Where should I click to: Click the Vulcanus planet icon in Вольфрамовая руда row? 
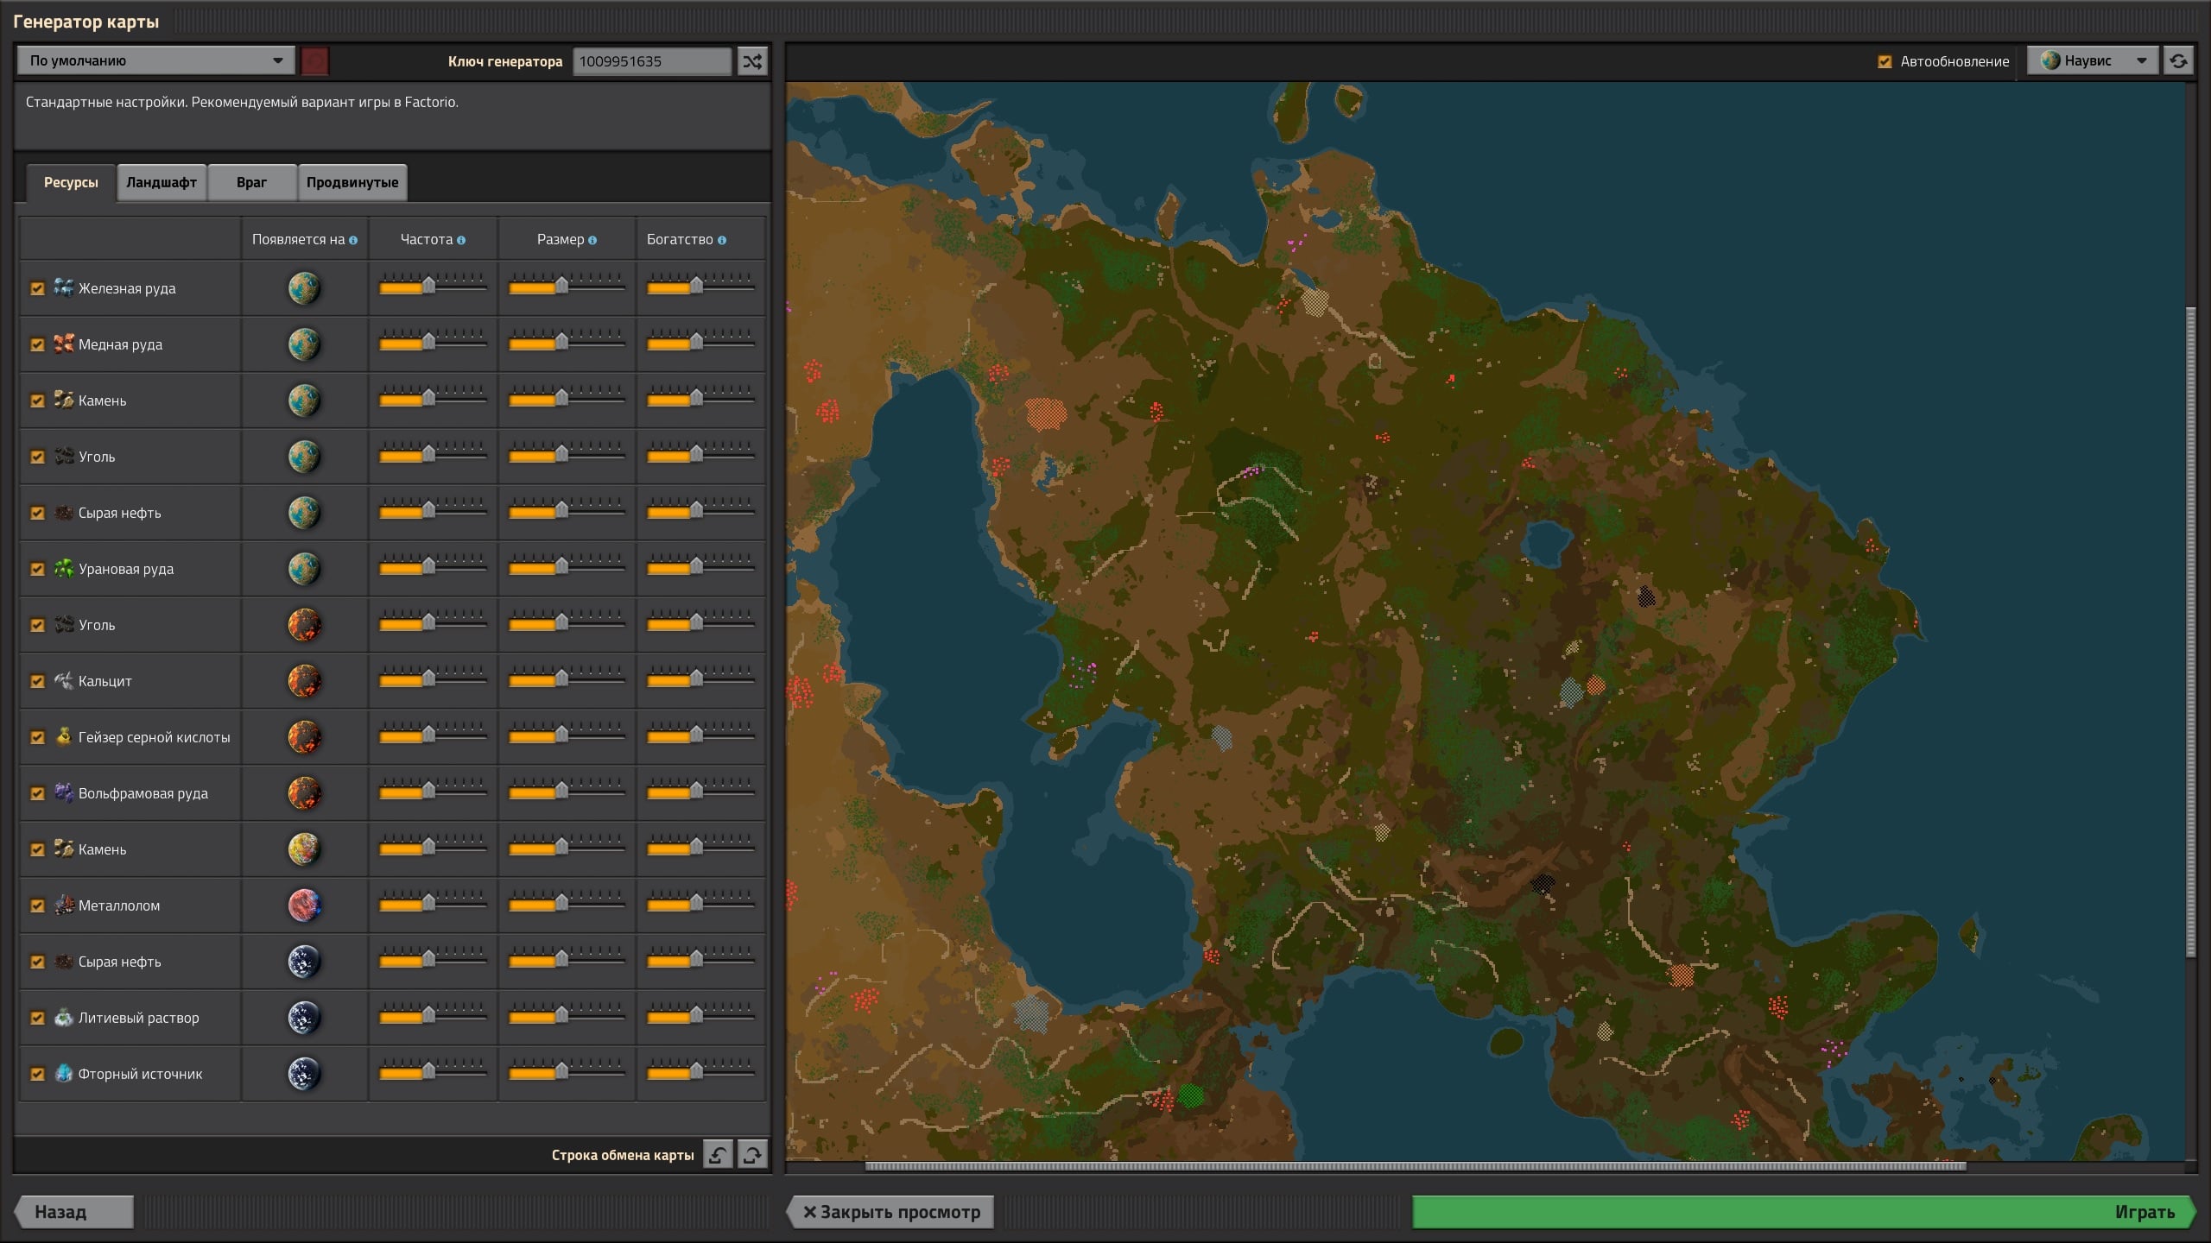(304, 793)
